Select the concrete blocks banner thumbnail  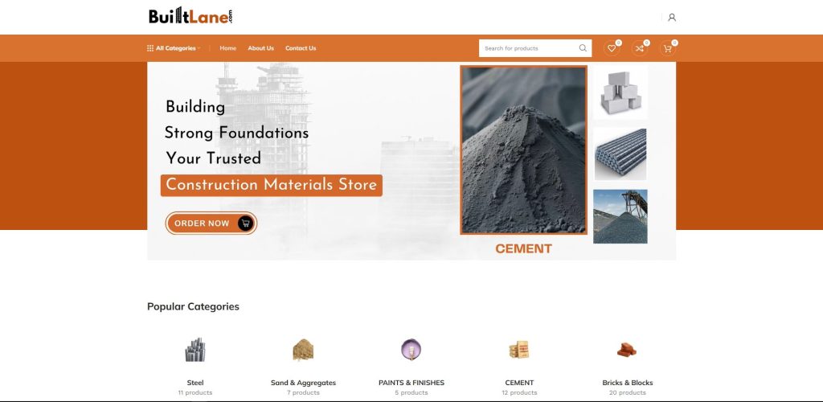tap(620, 93)
